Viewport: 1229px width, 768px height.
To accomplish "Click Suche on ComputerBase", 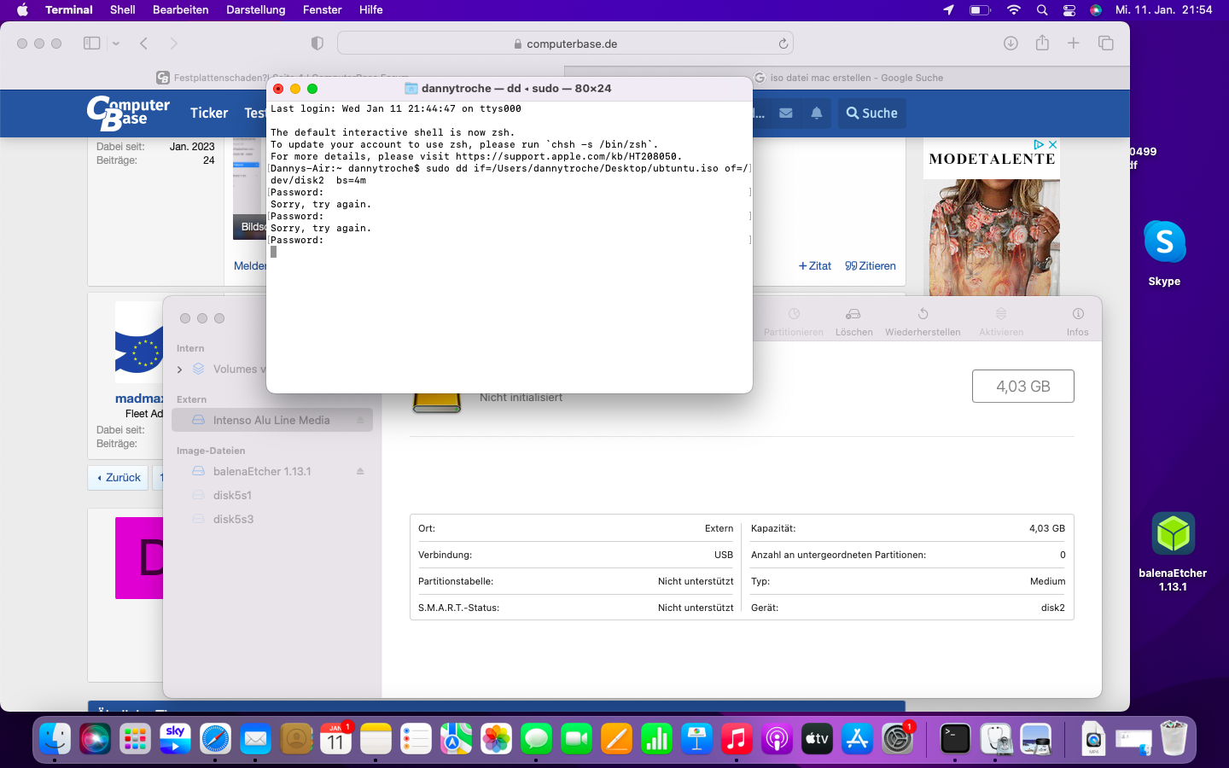I will (872, 113).
